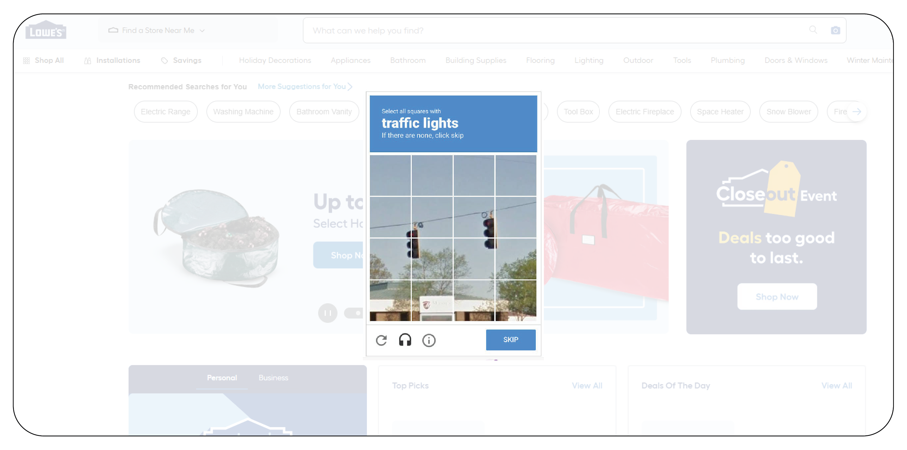Open the Holiday Decorations menu item

(x=275, y=60)
